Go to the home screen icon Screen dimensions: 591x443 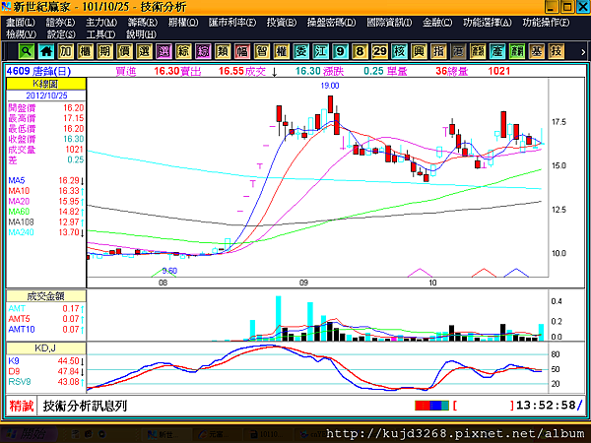tap(46, 51)
